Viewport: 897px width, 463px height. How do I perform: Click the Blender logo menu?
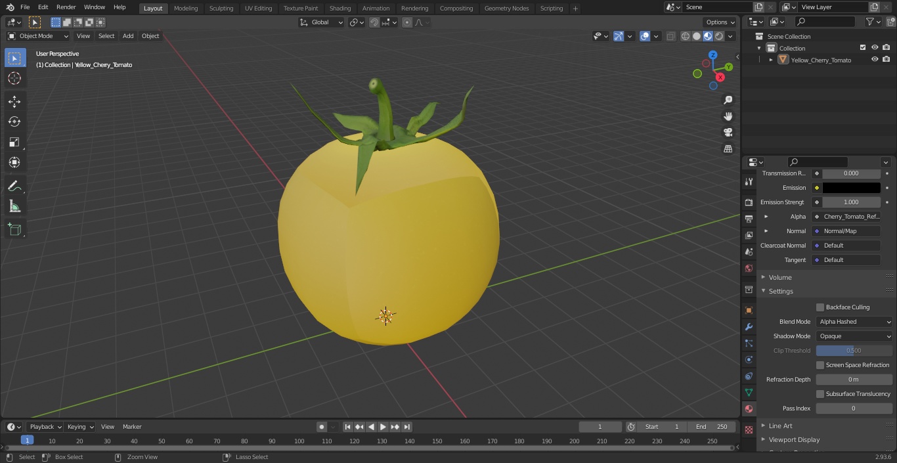[10, 7]
